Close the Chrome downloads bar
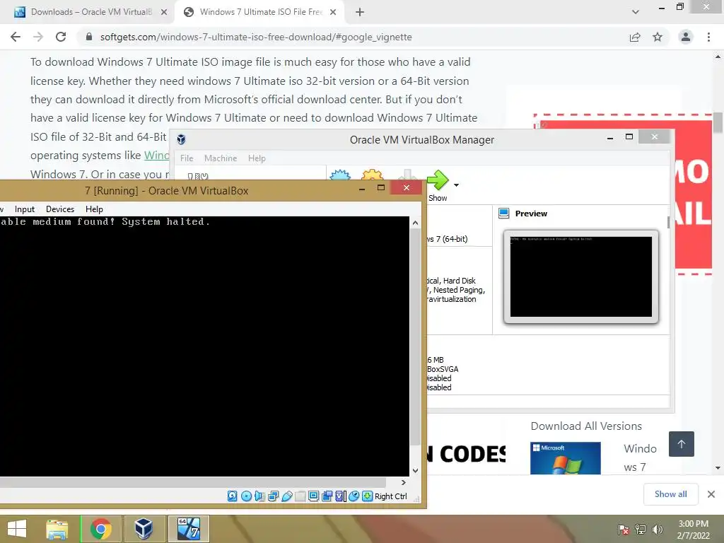724x543 pixels. tap(711, 494)
